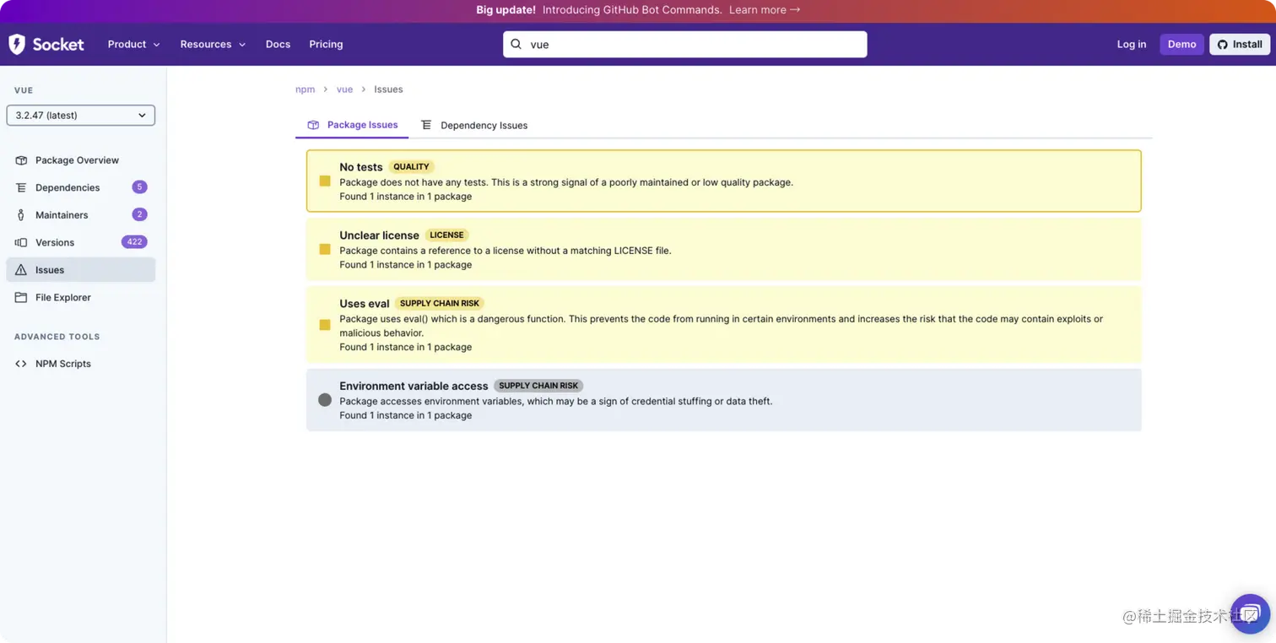Open the Environment variable access issue title
The height and width of the screenshot is (643, 1276).
[x=414, y=386]
